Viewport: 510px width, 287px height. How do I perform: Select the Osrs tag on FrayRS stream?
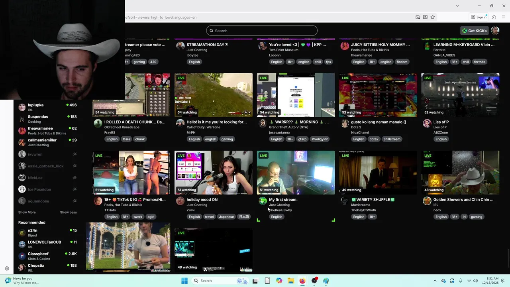126,139
